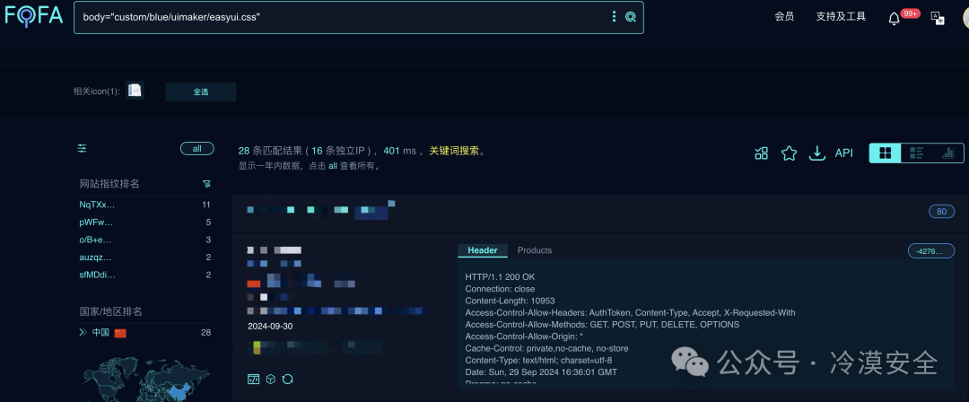969x402 pixels.
Task: Click the 2024-09-30 date text
Action: tap(270, 326)
